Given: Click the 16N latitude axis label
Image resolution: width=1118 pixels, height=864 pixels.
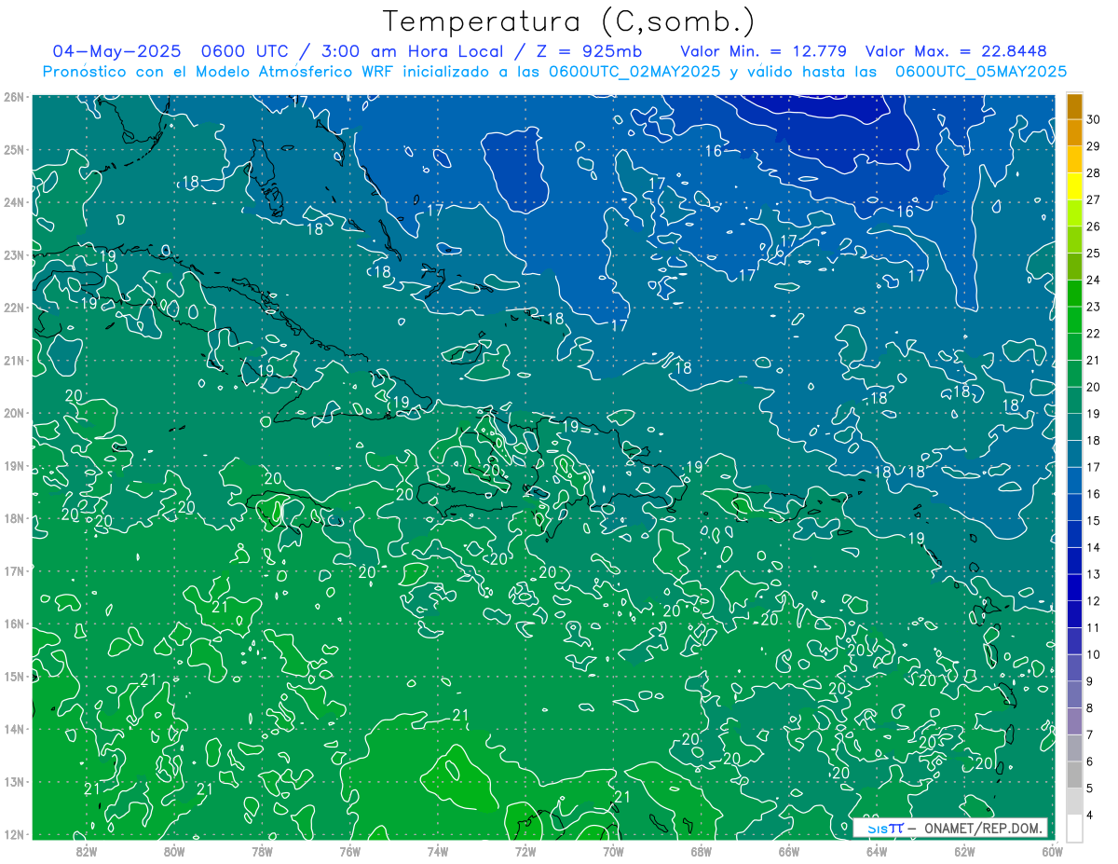Looking at the screenshot, I should coord(13,624).
